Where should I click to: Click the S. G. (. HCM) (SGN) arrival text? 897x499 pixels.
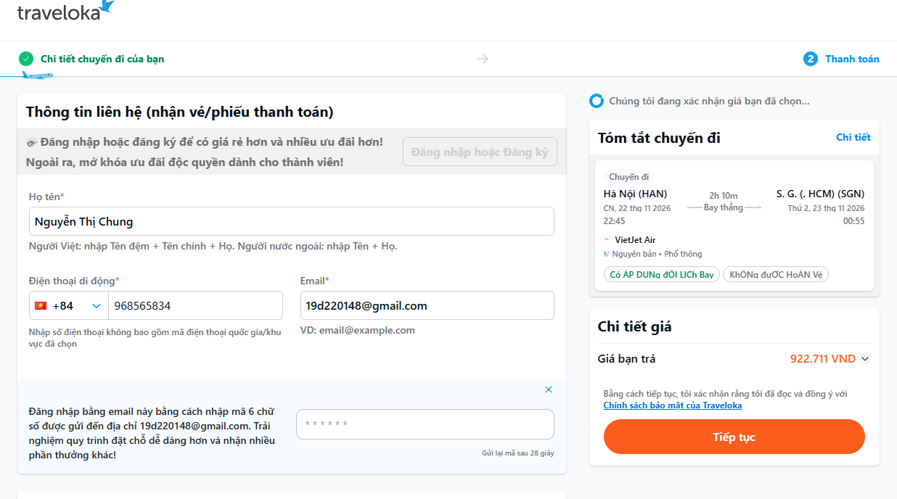click(821, 194)
